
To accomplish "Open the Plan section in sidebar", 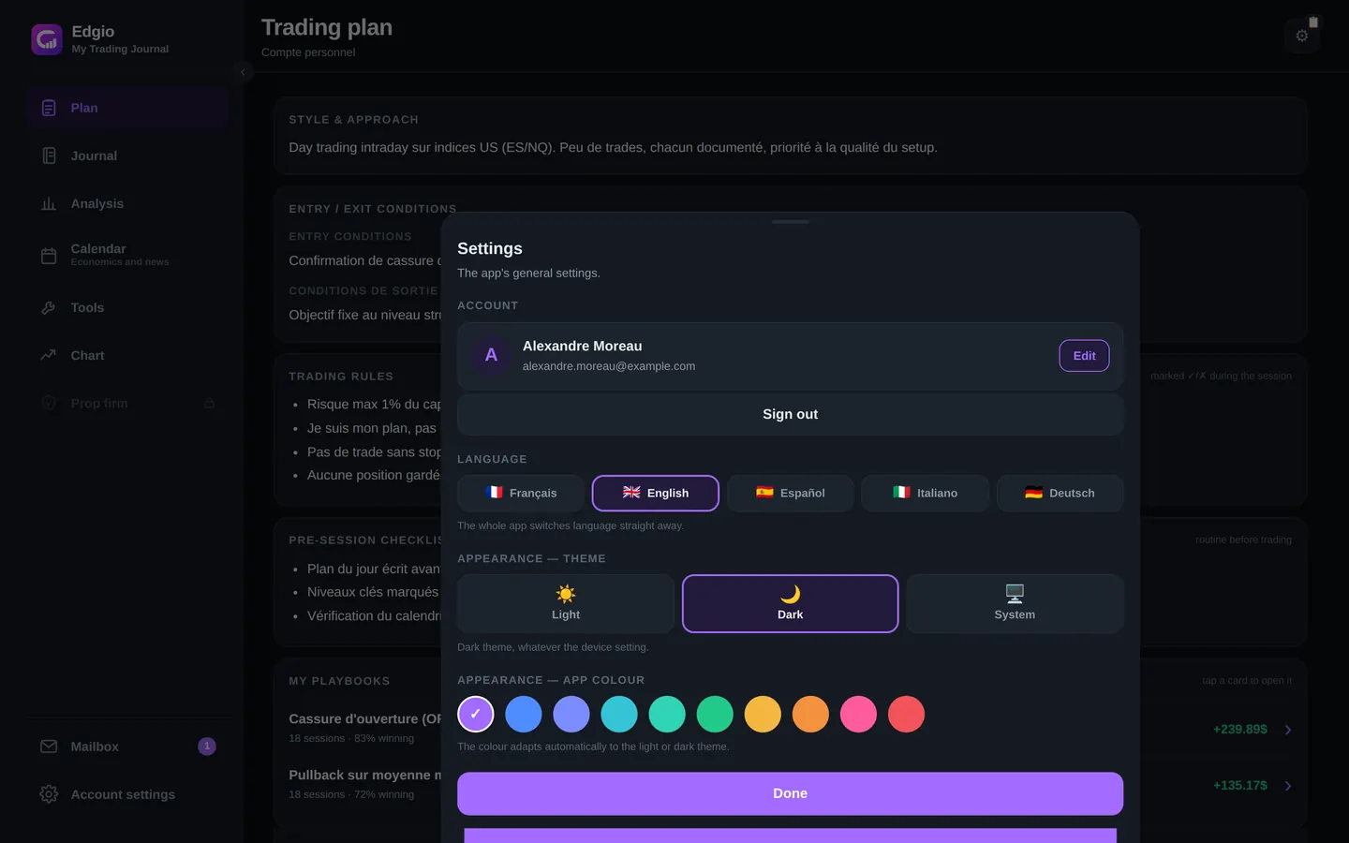I will 127,108.
